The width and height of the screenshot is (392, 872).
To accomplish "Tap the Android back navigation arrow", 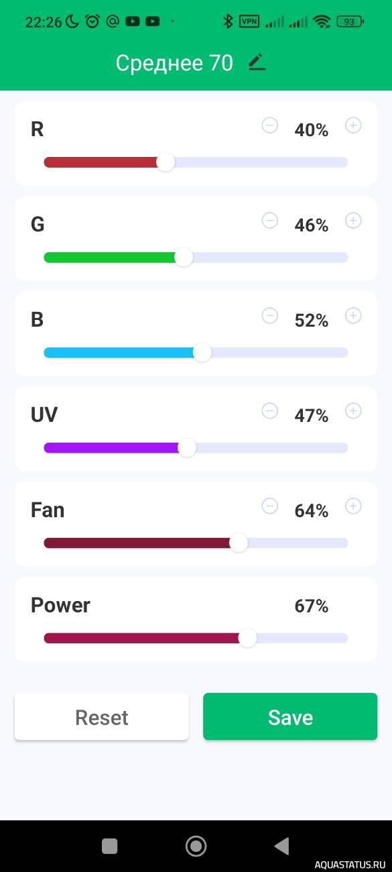I will click(x=282, y=847).
